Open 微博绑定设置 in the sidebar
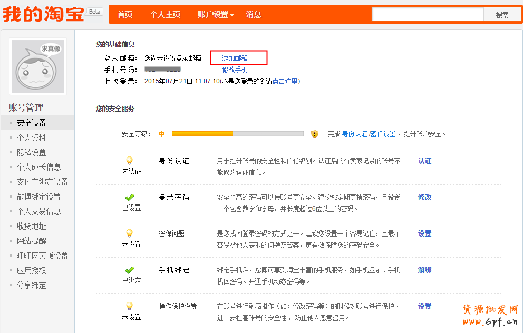This screenshot has width=523, height=333. pyautogui.click(x=38, y=197)
